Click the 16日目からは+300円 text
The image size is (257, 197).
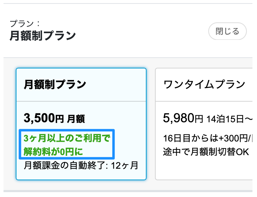203,138
